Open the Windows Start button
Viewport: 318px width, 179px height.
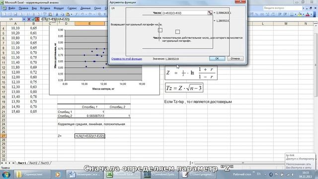[6, 175]
